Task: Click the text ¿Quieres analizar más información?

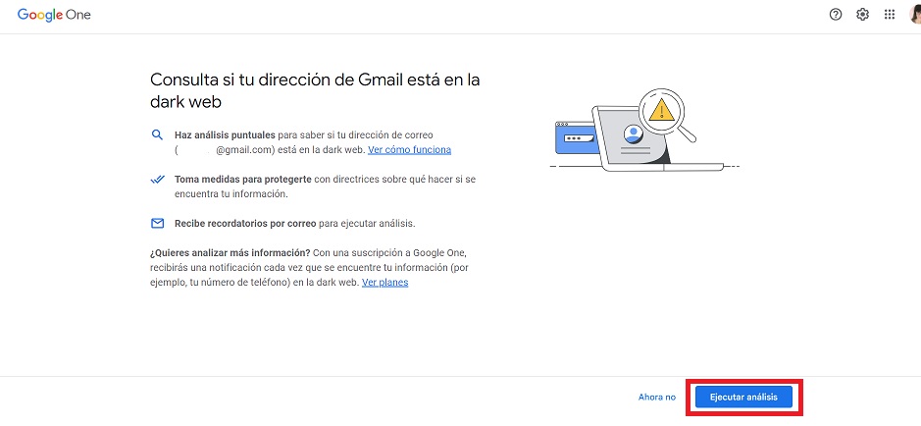Action: tap(230, 253)
